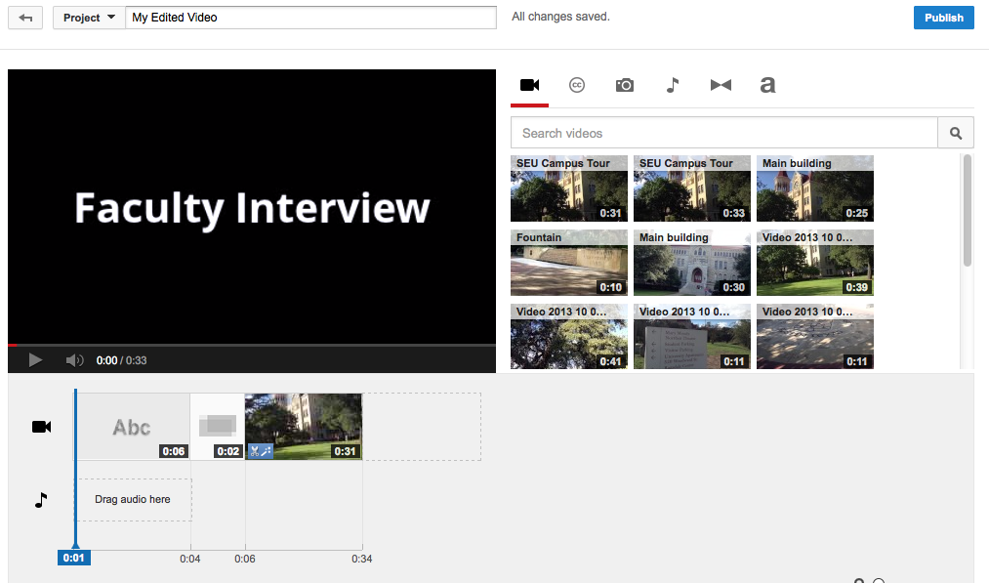Play the preview video

click(35, 360)
